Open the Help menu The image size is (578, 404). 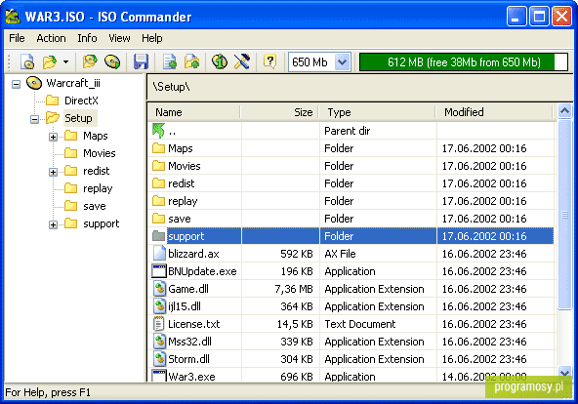(x=152, y=38)
